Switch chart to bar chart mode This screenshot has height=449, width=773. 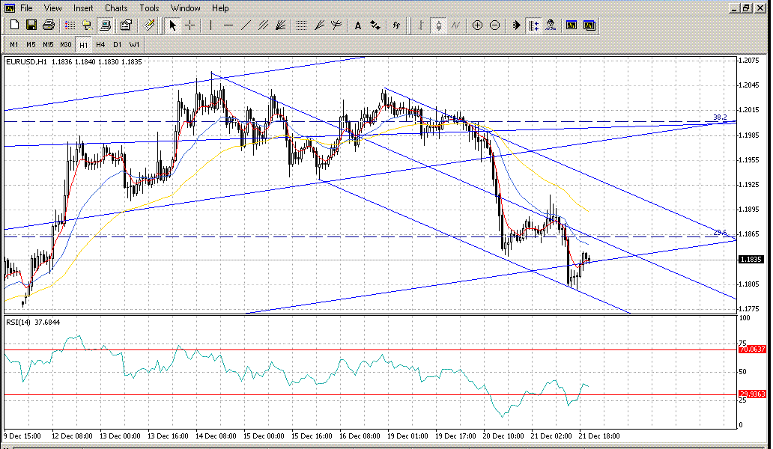point(420,25)
